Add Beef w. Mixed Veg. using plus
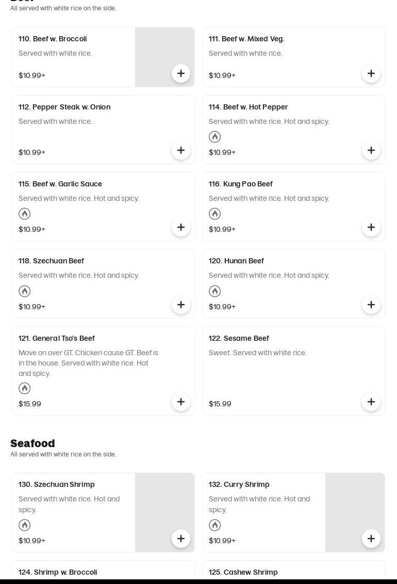The width and height of the screenshot is (397, 584). [371, 73]
